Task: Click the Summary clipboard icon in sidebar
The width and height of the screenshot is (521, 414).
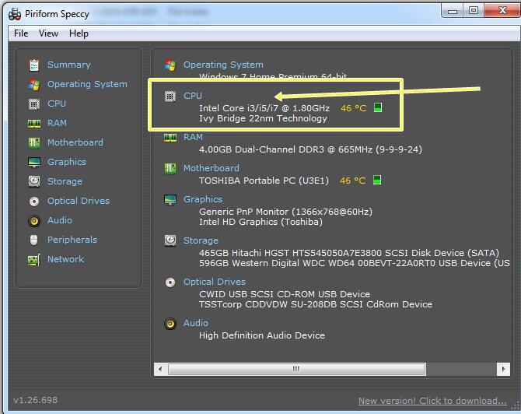Action: 34,65
